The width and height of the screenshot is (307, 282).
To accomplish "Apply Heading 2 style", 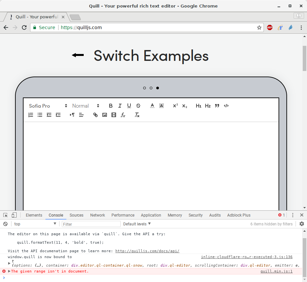I will coord(208,106).
